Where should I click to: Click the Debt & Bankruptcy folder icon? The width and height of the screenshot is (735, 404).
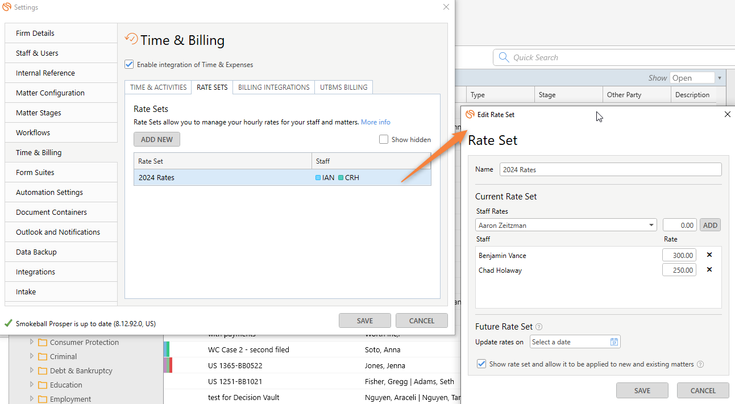click(x=43, y=371)
